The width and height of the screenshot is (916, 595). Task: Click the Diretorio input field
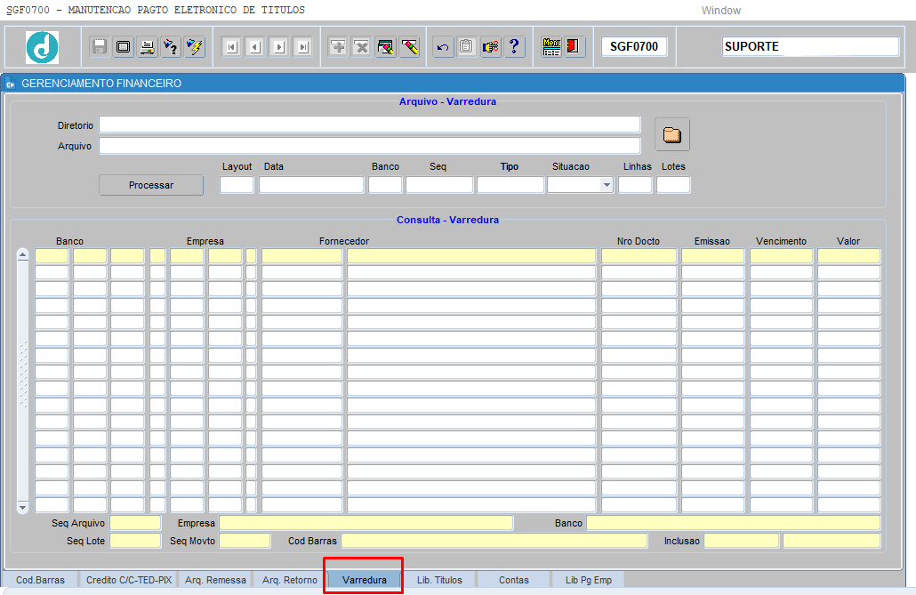coord(369,125)
